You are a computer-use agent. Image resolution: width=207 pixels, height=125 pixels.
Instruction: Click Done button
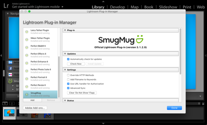click(x=174, y=108)
